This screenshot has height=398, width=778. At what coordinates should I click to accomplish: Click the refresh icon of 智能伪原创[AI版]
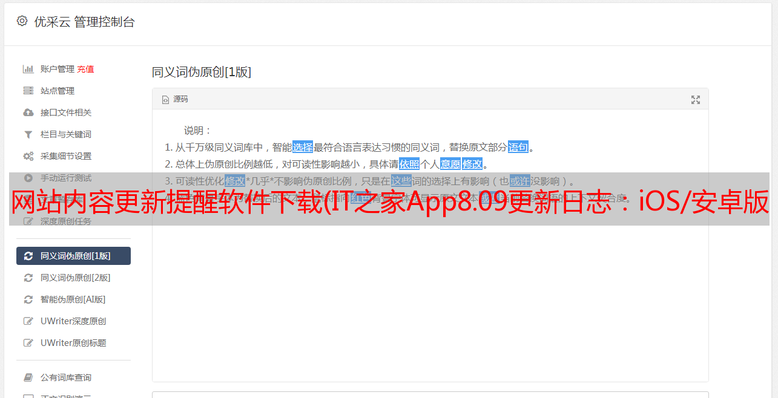[x=28, y=299]
